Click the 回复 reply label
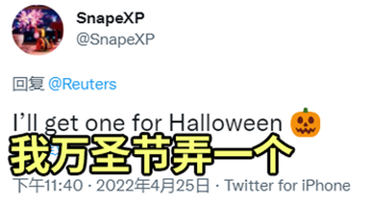371x207 pixels. click(28, 84)
